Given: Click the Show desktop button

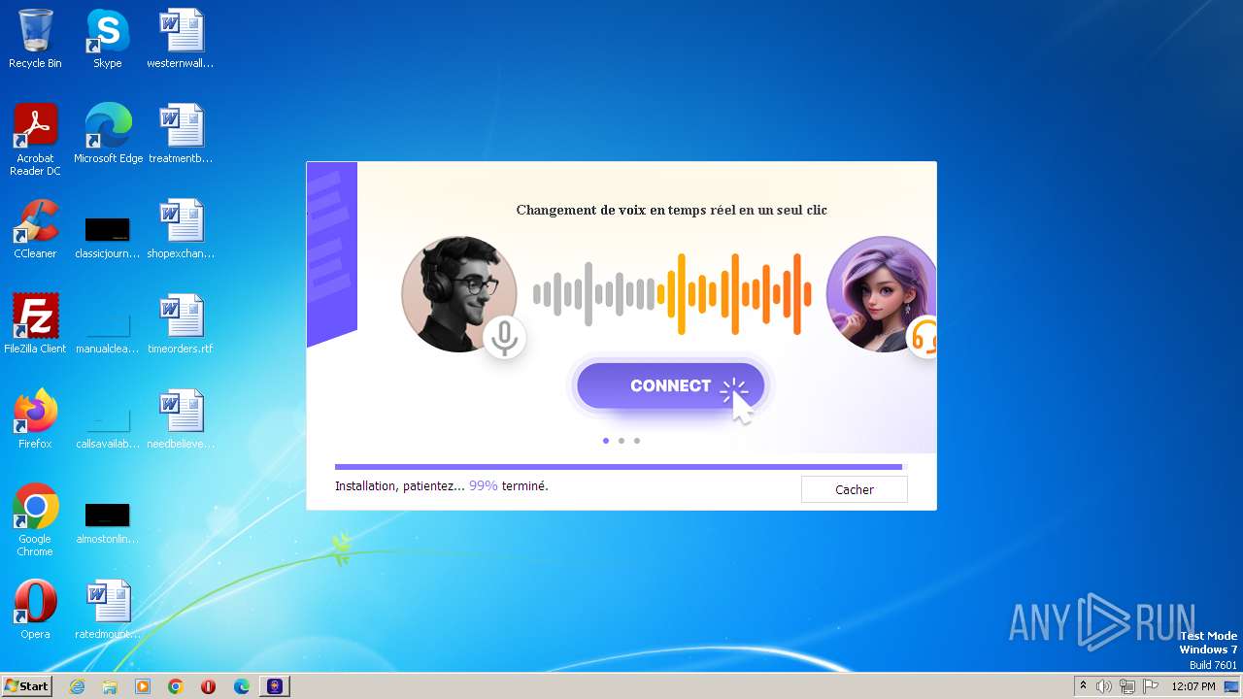Looking at the screenshot, I should tap(1231, 686).
